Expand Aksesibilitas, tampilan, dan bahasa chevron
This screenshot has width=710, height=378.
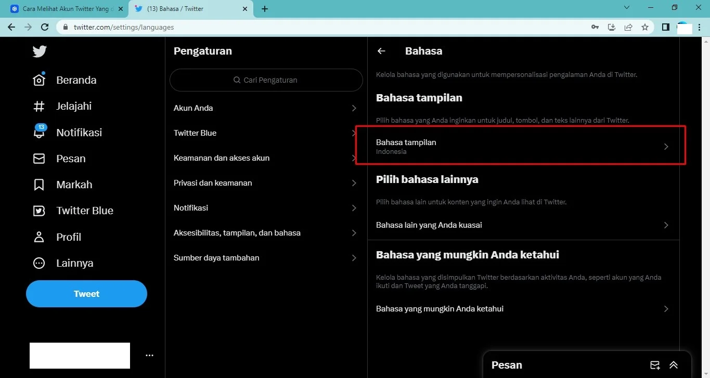tap(354, 233)
